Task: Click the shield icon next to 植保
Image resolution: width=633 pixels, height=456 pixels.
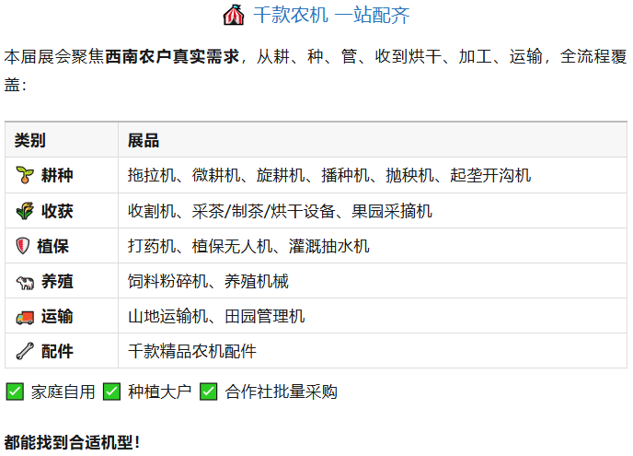Action: click(24, 246)
